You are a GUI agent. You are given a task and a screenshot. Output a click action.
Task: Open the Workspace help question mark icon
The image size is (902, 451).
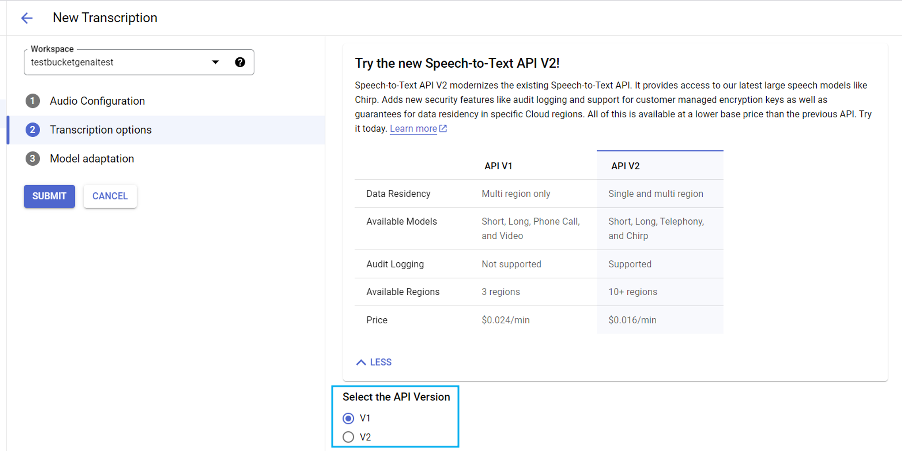tap(240, 62)
